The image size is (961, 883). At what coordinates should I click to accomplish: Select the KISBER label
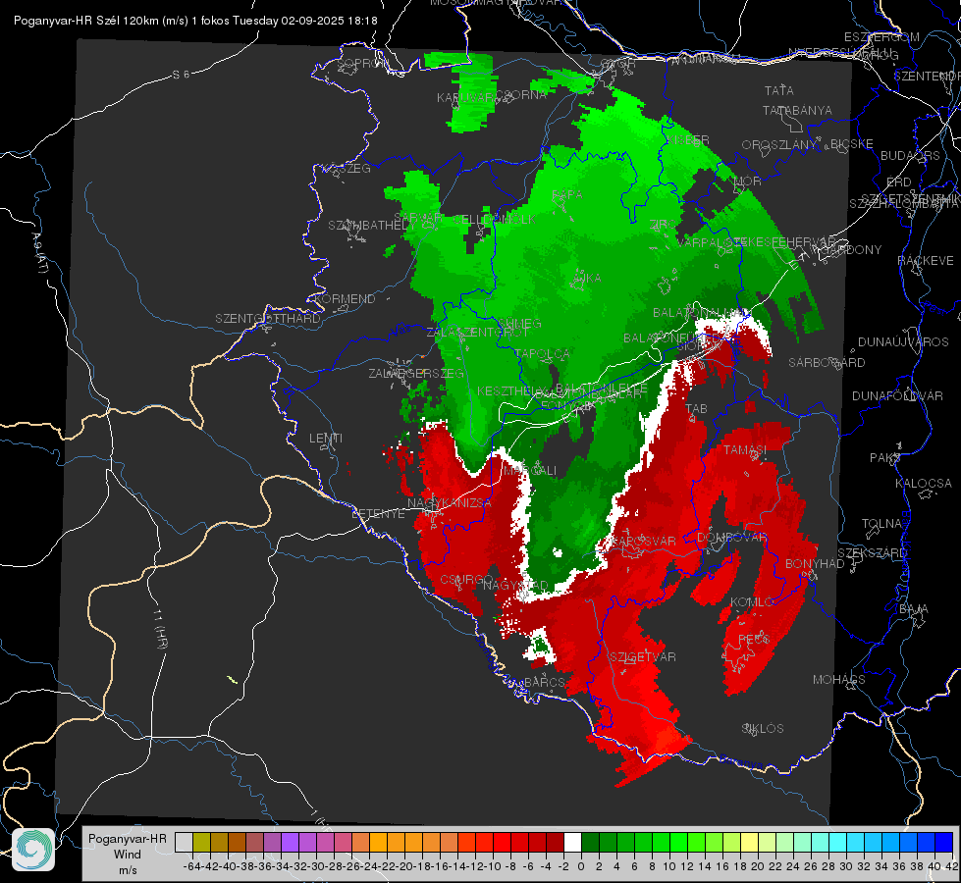[688, 139]
